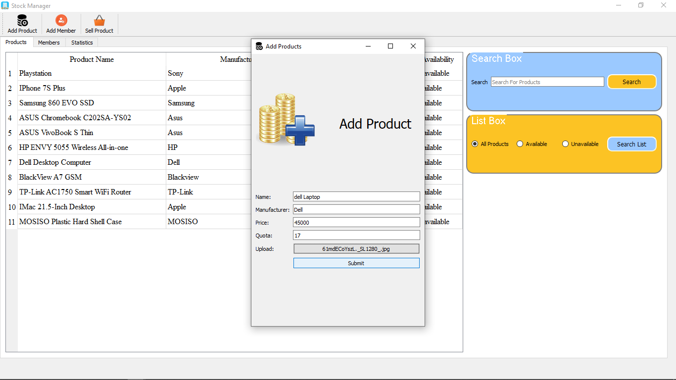Select the Unavailable radio button

565,144
